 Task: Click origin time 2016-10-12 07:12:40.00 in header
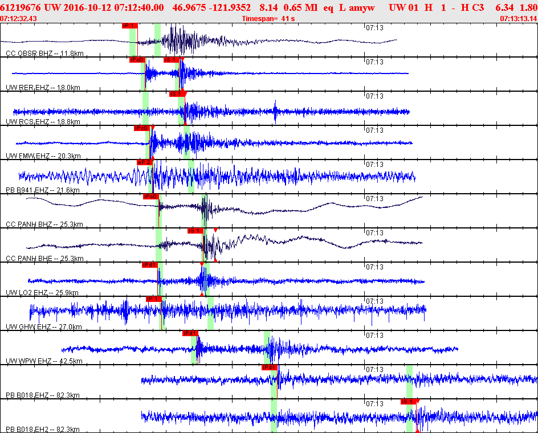113,7
